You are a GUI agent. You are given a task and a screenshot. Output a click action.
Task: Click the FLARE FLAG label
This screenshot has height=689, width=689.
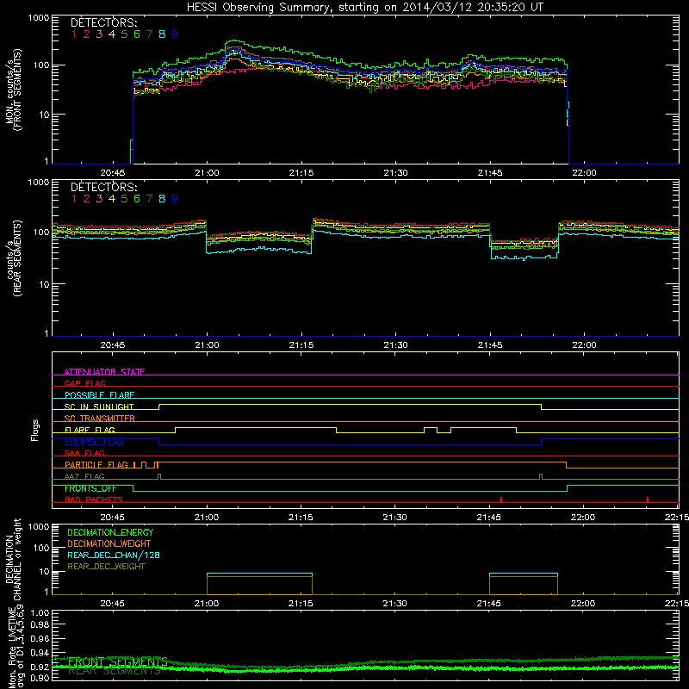pyautogui.click(x=90, y=430)
